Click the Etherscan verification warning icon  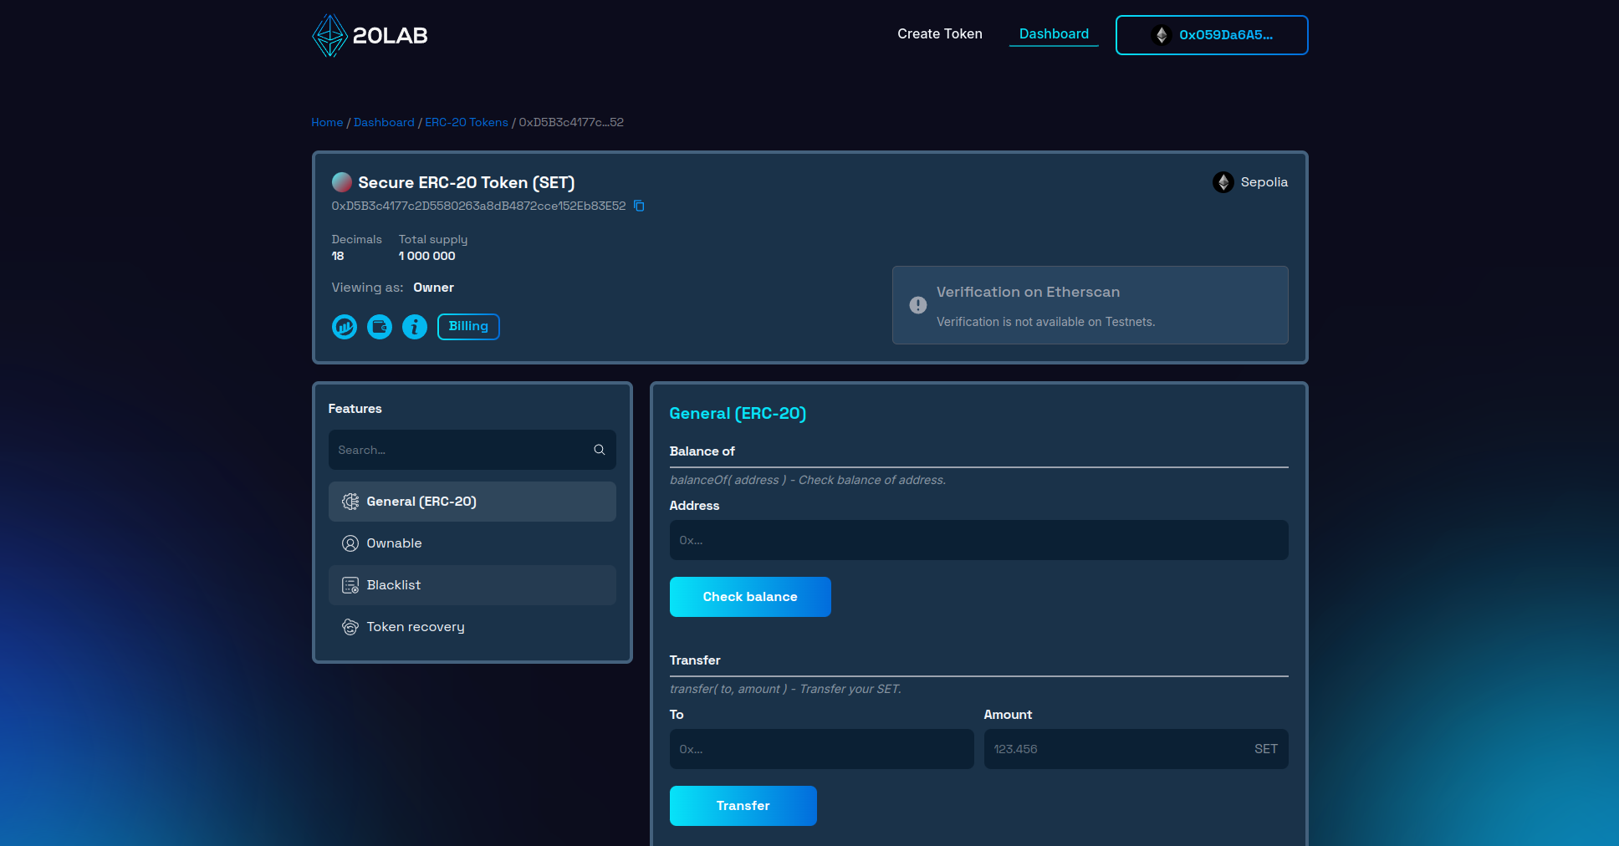[x=918, y=305]
